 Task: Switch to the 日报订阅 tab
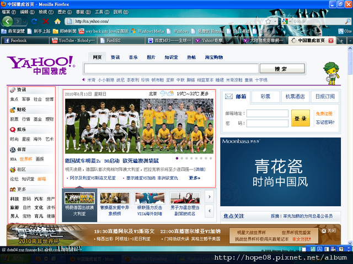pos(325,97)
